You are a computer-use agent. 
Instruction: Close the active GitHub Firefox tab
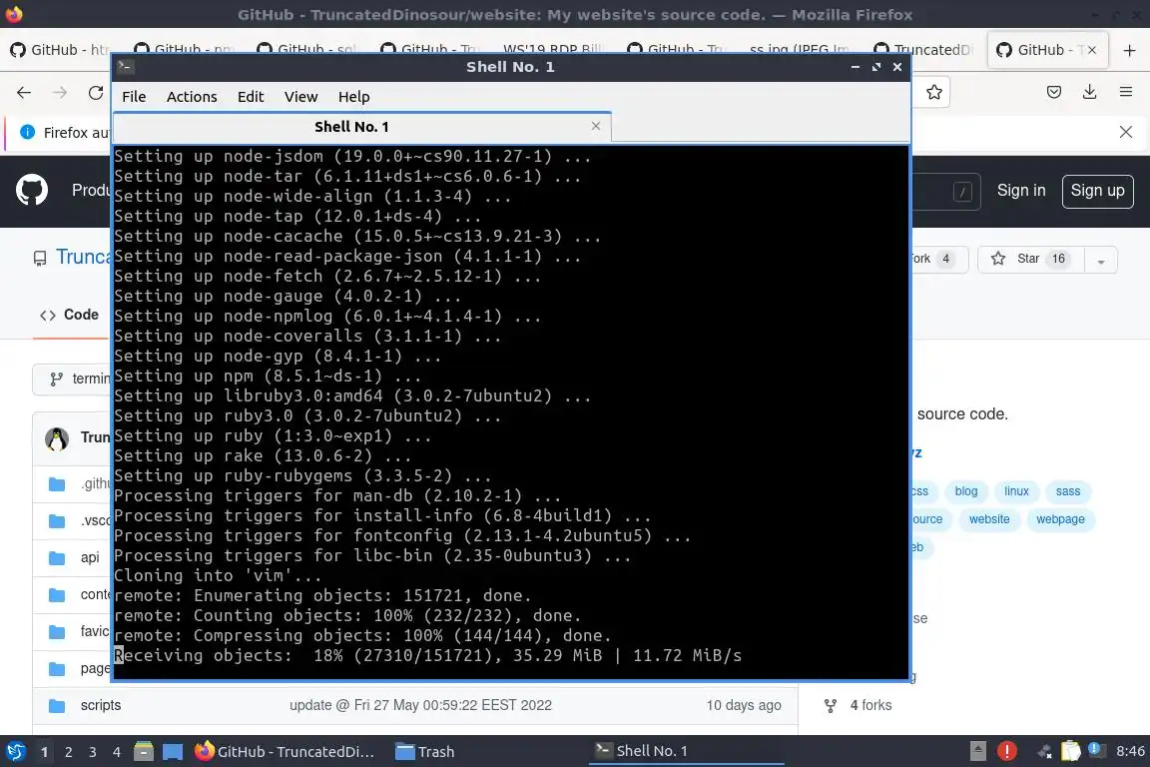click(x=1092, y=50)
